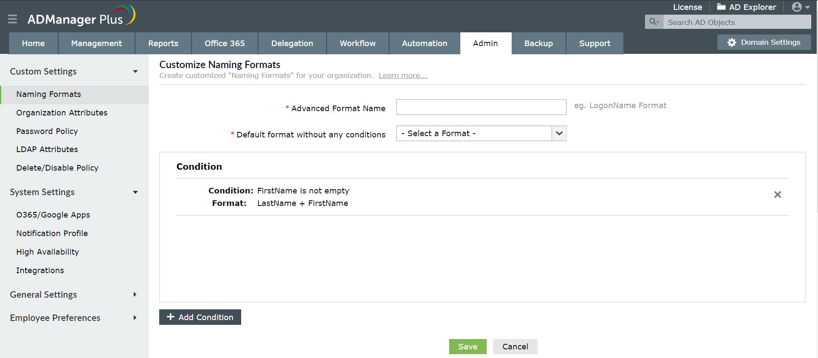The width and height of the screenshot is (818, 358).
Task: Expand the Employee Preferences section
Action: [x=135, y=318]
